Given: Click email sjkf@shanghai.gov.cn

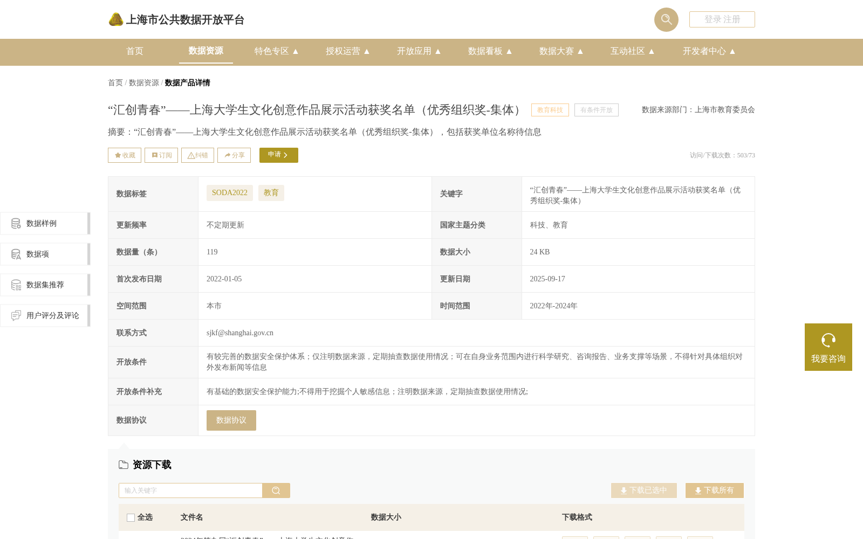Looking at the screenshot, I should click(x=240, y=333).
